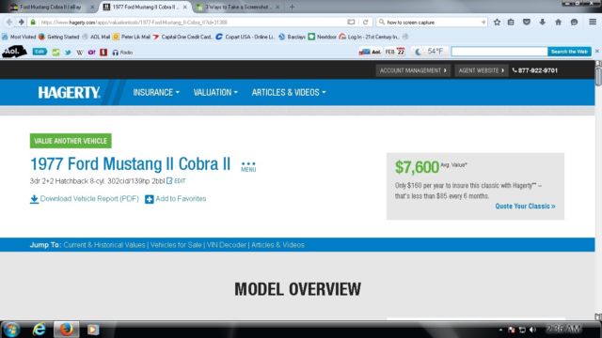This screenshot has height=338, width=602.
Task: Switch to the Ways to Take a Screenshot tab
Action: click(x=236, y=7)
